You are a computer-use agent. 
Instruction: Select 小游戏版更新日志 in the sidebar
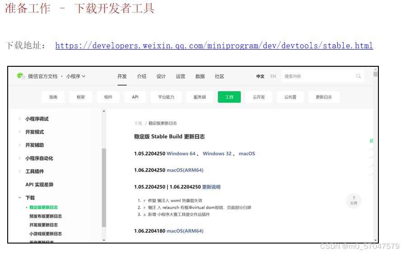tap(46, 234)
